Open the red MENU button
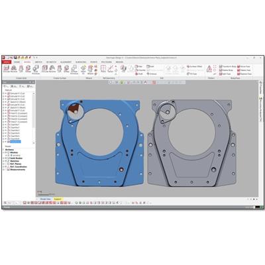Viewport: 265px width, 265px height. (7, 62)
